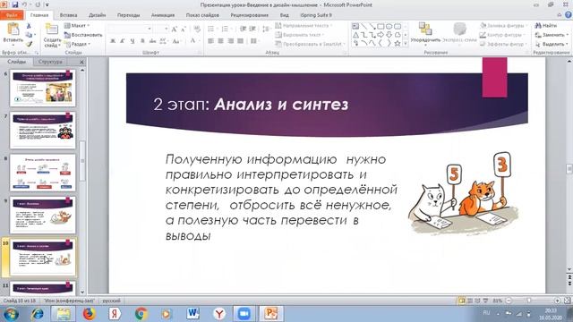Open the Select (Выделить) dropdown
573x322 pixels.
(552, 44)
